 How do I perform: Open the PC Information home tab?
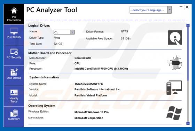(x=14, y=14)
